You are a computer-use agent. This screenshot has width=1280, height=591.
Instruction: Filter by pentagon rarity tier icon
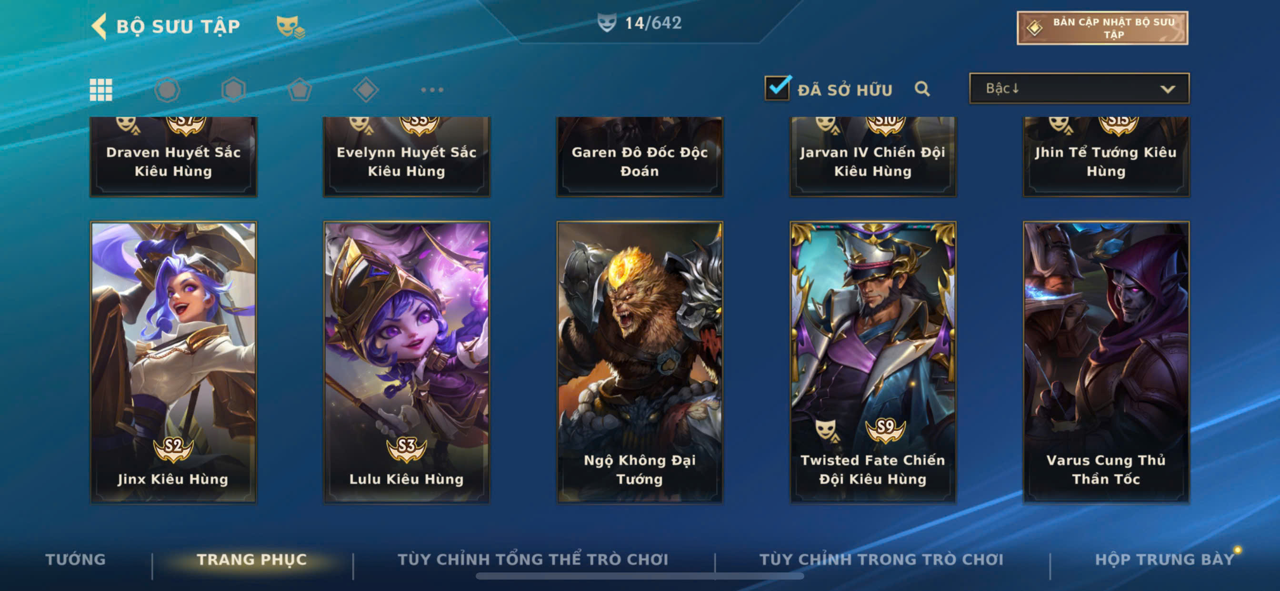[300, 90]
